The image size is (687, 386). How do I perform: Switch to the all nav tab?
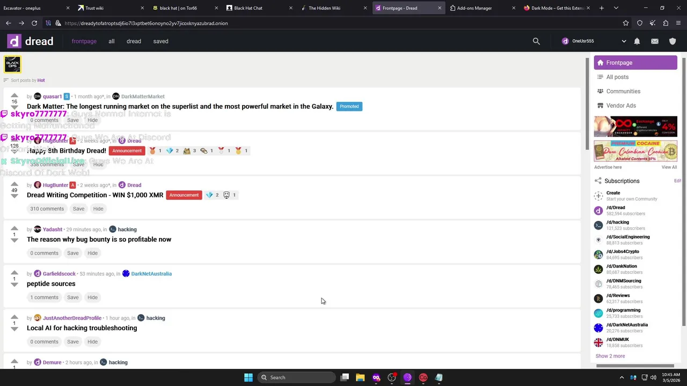[112, 41]
